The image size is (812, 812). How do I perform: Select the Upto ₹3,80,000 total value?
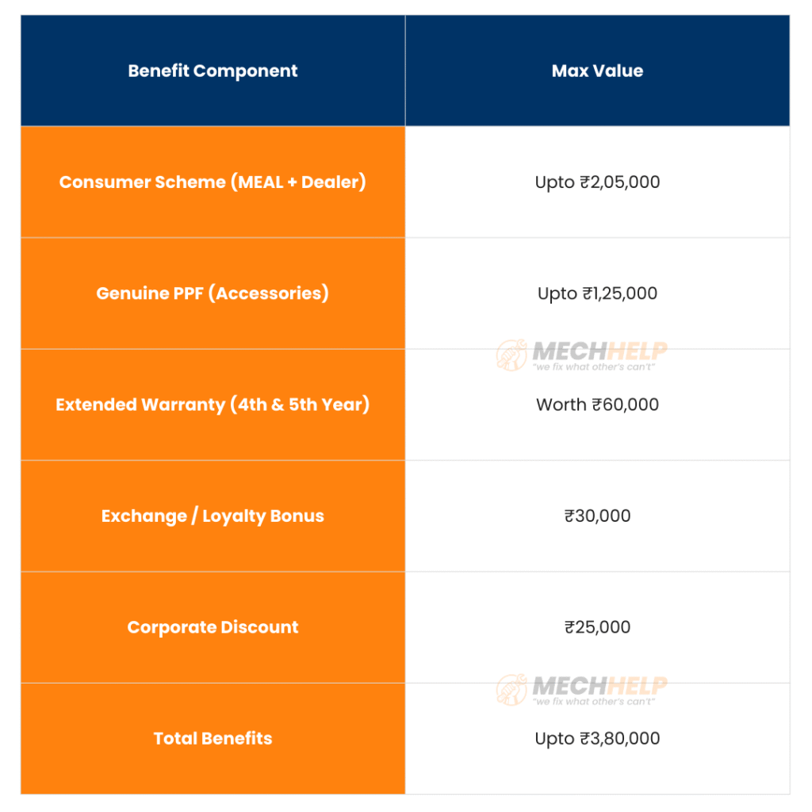(x=597, y=738)
